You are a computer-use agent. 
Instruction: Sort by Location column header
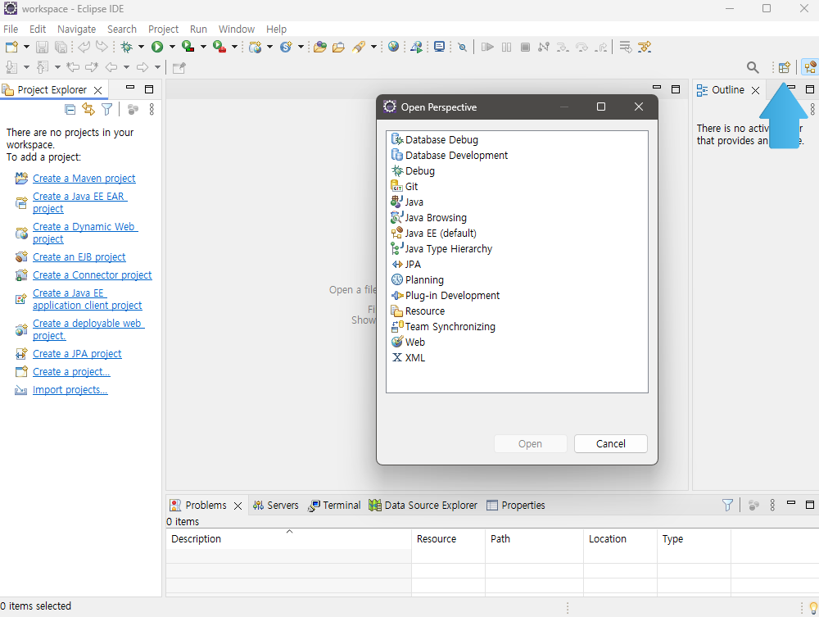(x=621, y=538)
